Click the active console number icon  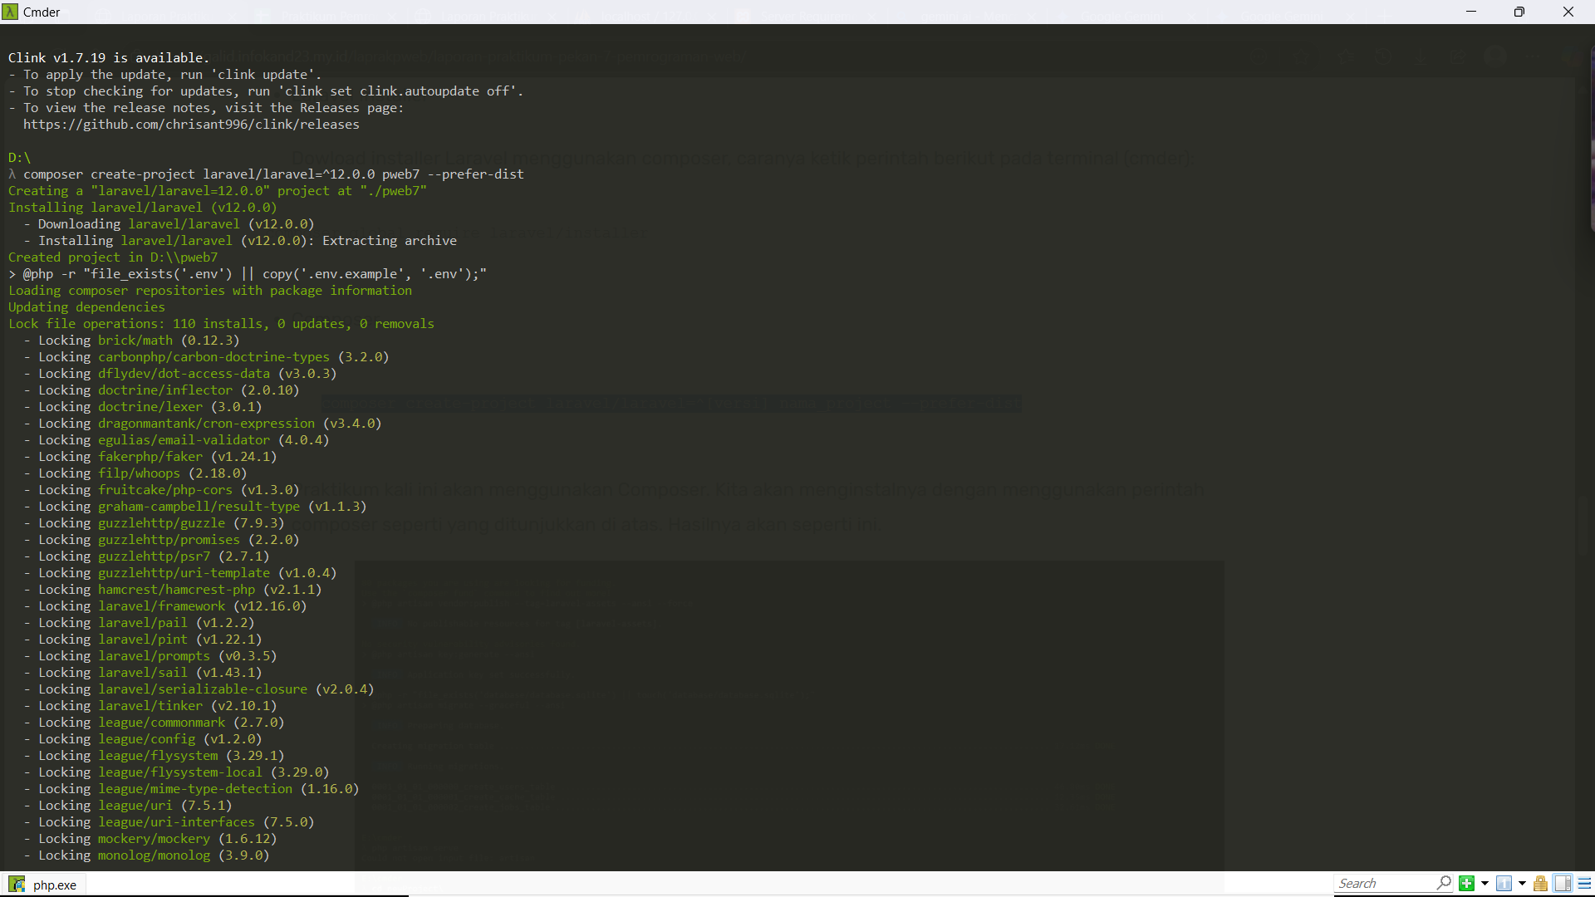pos(1504,884)
